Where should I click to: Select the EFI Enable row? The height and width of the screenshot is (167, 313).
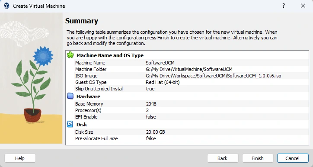(191, 117)
